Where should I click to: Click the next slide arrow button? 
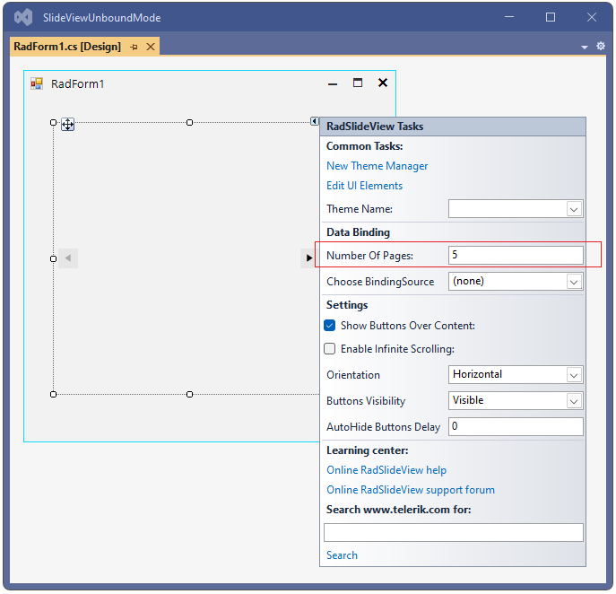308,258
